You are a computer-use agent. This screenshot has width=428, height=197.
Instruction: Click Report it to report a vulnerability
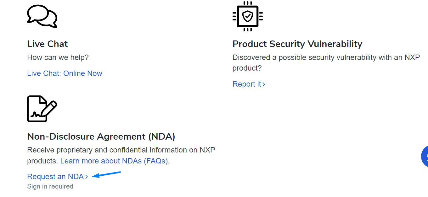pos(246,84)
